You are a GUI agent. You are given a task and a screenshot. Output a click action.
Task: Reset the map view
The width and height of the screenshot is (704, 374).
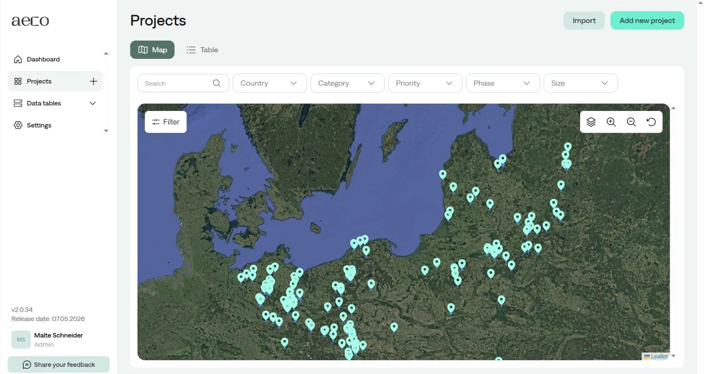[x=651, y=122]
